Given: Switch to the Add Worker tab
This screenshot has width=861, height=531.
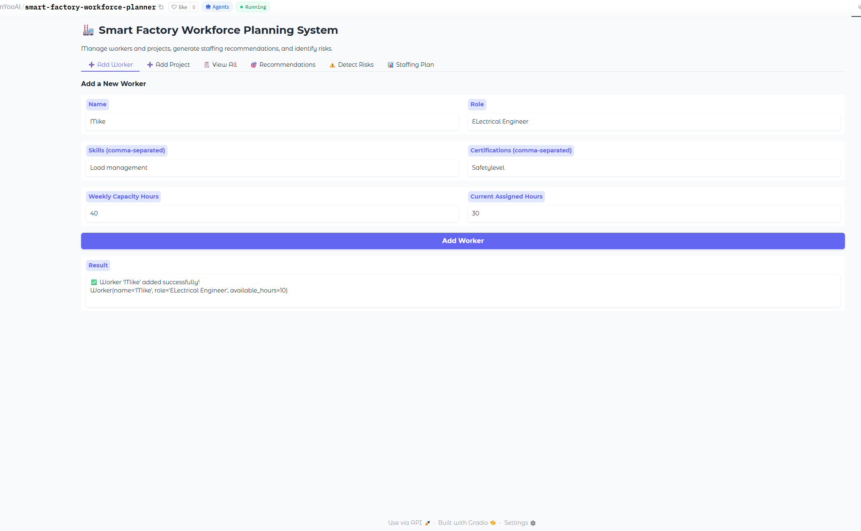Looking at the screenshot, I should click(x=110, y=65).
